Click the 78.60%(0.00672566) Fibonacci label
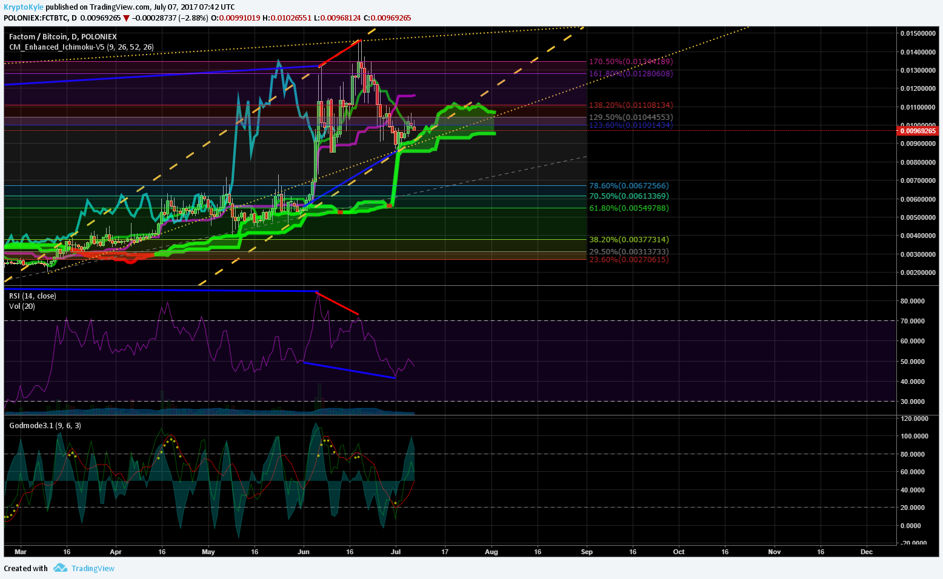Viewport: 943px width, 579px height. pos(629,186)
